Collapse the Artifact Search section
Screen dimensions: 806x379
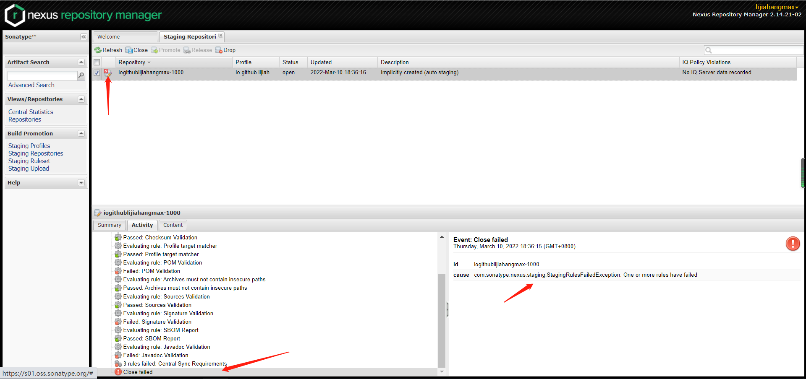81,62
